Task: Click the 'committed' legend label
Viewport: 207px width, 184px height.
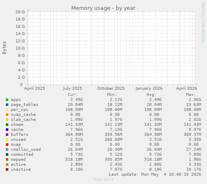Action: pyautogui.click(x=22, y=155)
